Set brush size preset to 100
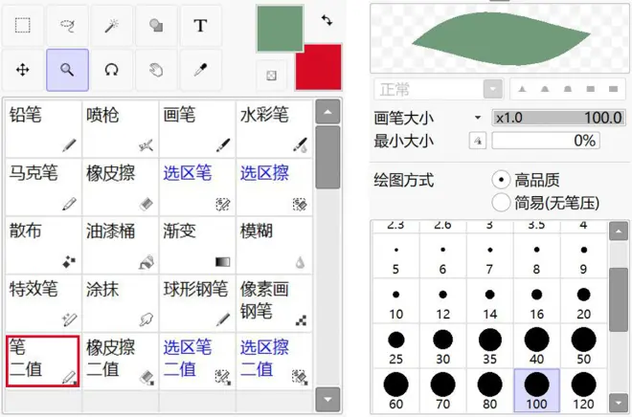Screen dimensions: 632x417 (536, 390)
